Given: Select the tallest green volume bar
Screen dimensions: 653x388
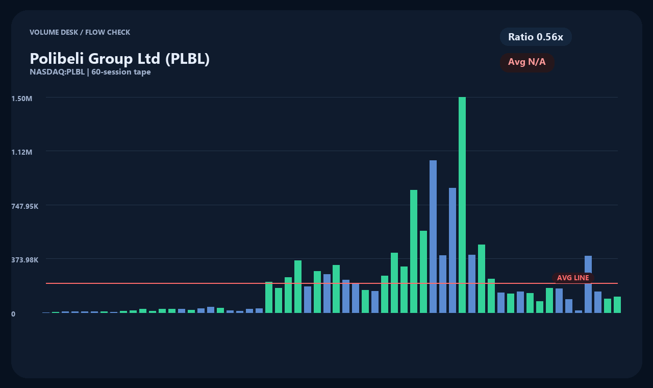Looking at the screenshot, I should click(462, 205).
